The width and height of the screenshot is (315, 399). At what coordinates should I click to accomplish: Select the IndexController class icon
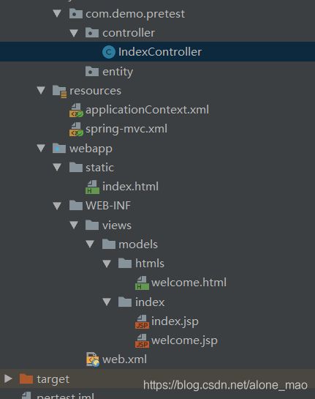pos(109,52)
